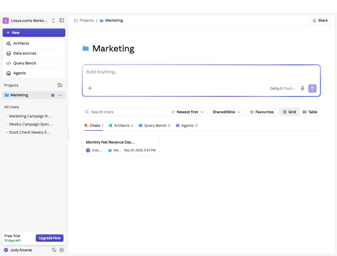Add attachment with plus icon
Image resolution: width=337 pixels, height=256 pixels.
point(90,88)
